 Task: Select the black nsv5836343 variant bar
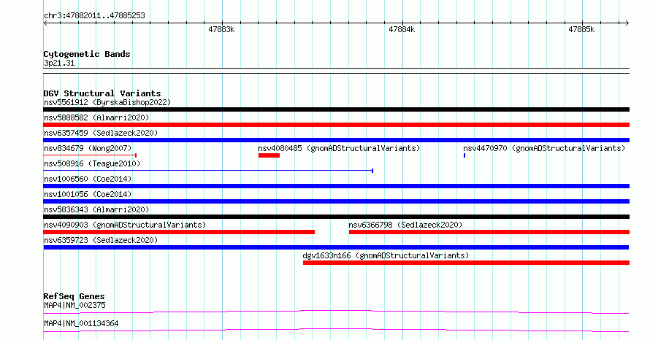pos(336,217)
